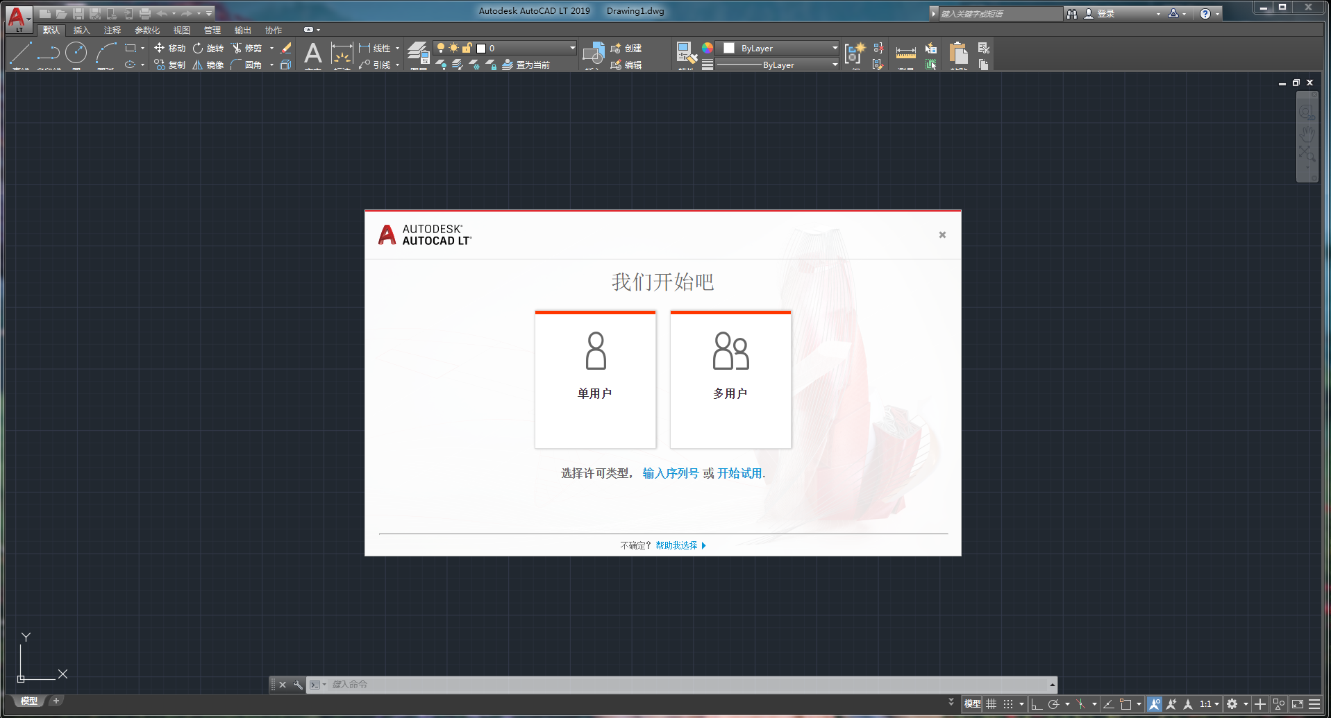Open the 视图 (View) ribbon tab
The height and width of the screenshot is (718, 1331).
tap(182, 30)
